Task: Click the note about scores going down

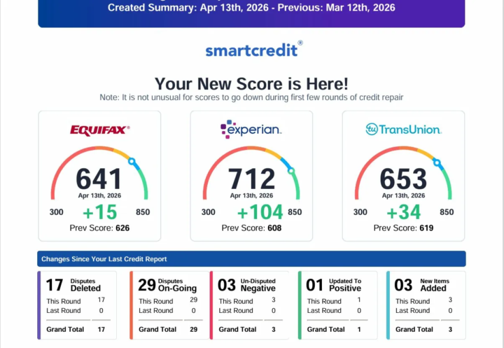Action: 251,97
